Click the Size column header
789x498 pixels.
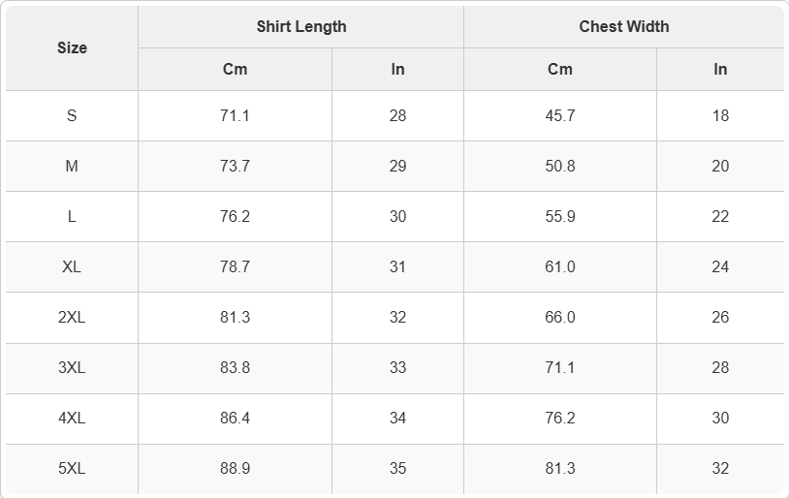tap(72, 48)
